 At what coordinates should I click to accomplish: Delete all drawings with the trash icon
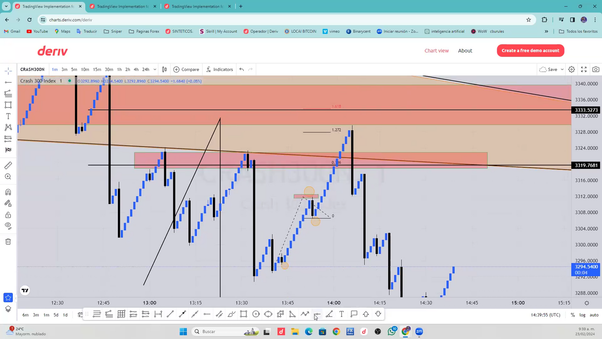point(8,241)
